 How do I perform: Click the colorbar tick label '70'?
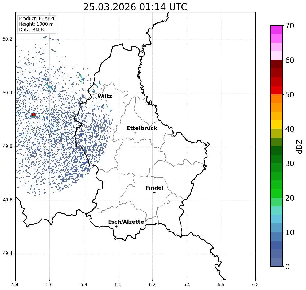click(x=290, y=26)
